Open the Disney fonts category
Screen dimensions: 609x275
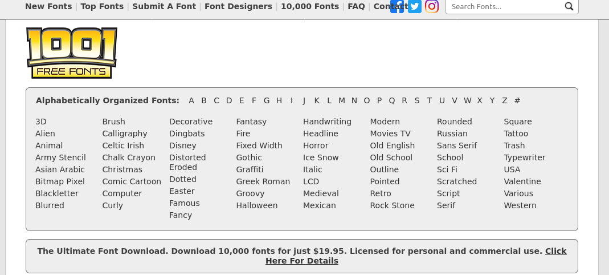pyautogui.click(x=182, y=146)
